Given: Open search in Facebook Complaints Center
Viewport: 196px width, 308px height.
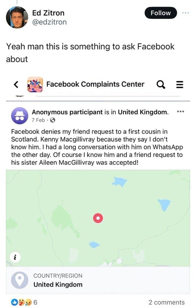Looking at the screenshot, I should coord(160,84).
